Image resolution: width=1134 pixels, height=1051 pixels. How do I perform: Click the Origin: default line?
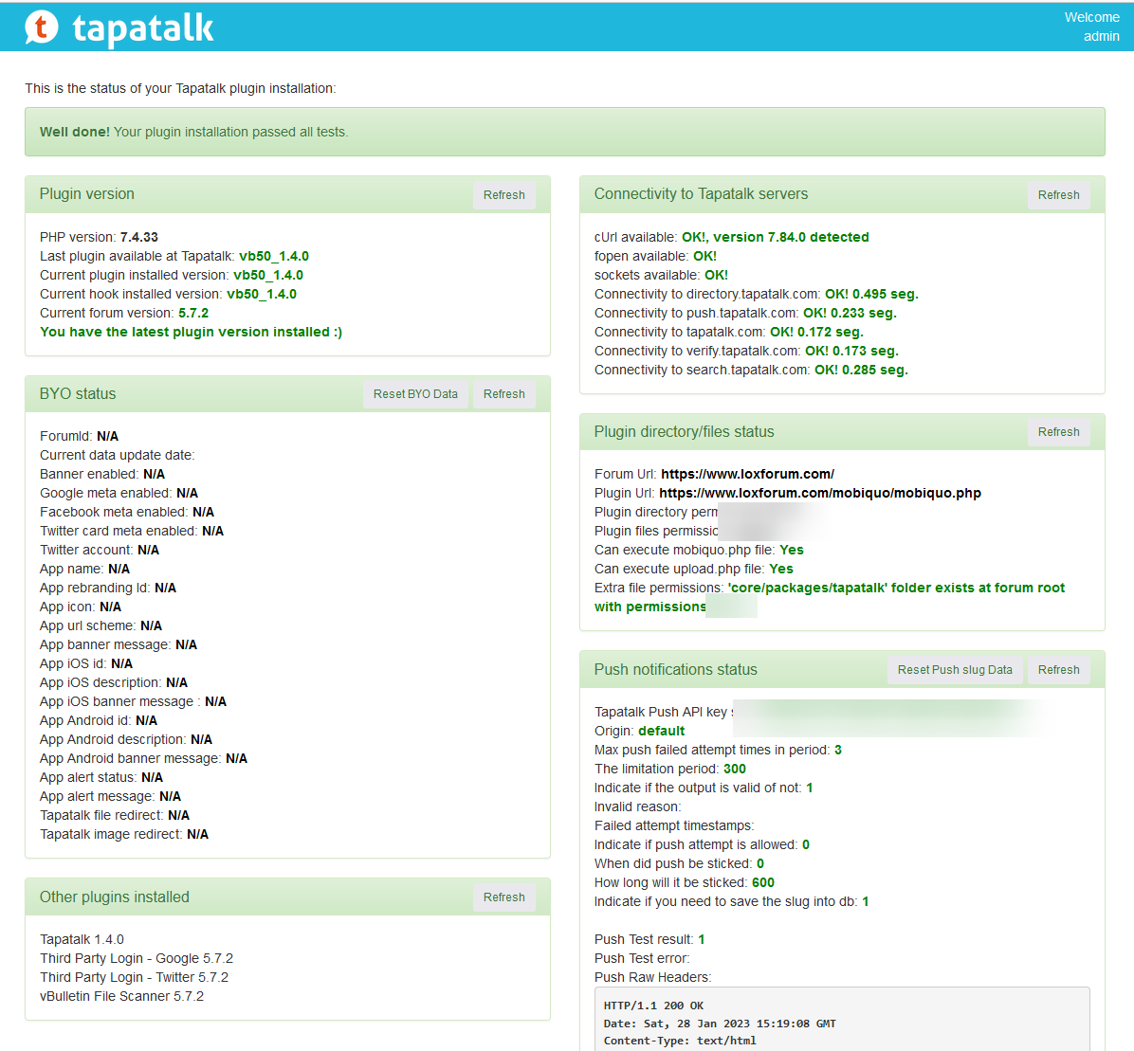639,731
